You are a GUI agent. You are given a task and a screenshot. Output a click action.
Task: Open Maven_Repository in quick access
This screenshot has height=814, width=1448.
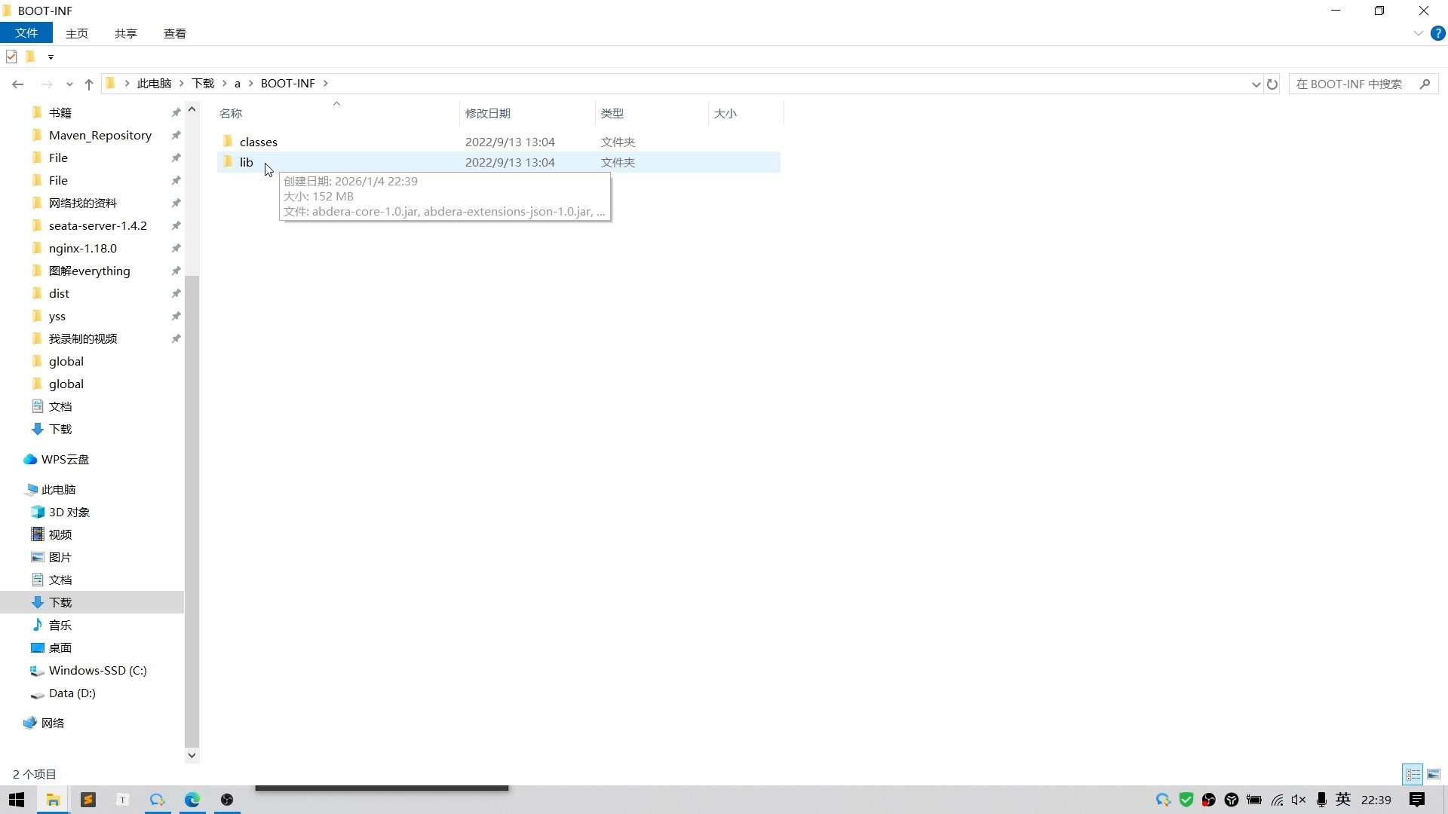coord(100,136)
